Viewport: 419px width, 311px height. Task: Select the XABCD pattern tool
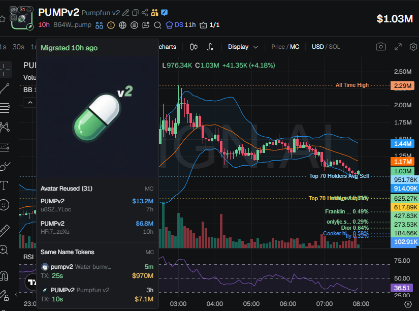point(5,127)
